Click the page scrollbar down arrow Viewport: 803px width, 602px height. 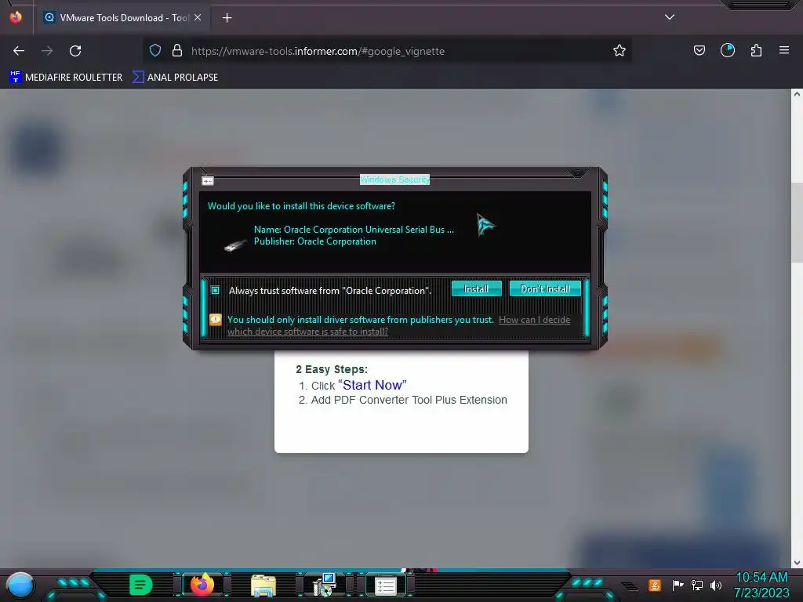(797, 563)
